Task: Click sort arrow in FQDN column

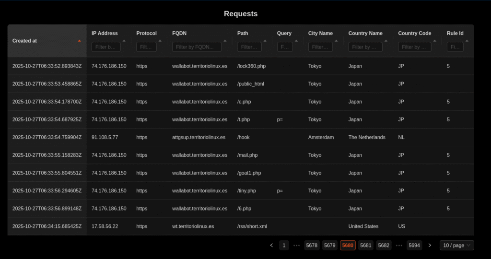Action: (x=226, y=41)
